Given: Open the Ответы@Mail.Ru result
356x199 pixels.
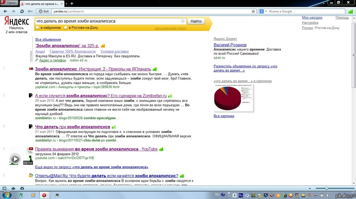Looking at the screenshot, I should tap(107, 176).
